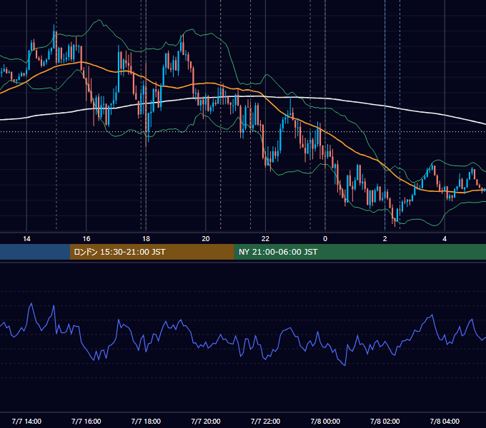486x428 pixels.
Task: Click the '16' hour label on price chart axis
Action: pos(86,239)
